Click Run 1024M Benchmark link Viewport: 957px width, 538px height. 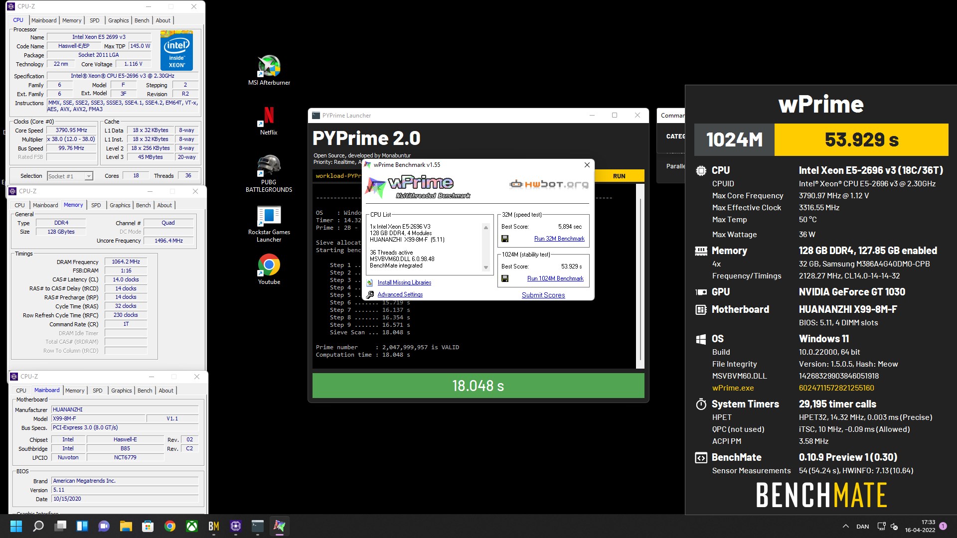click(x=555, y=278)
